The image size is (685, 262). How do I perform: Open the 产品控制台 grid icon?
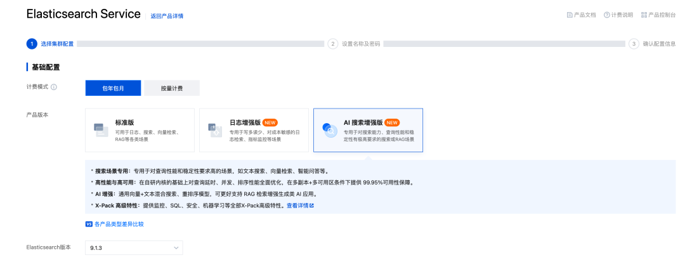coord(644,15)
